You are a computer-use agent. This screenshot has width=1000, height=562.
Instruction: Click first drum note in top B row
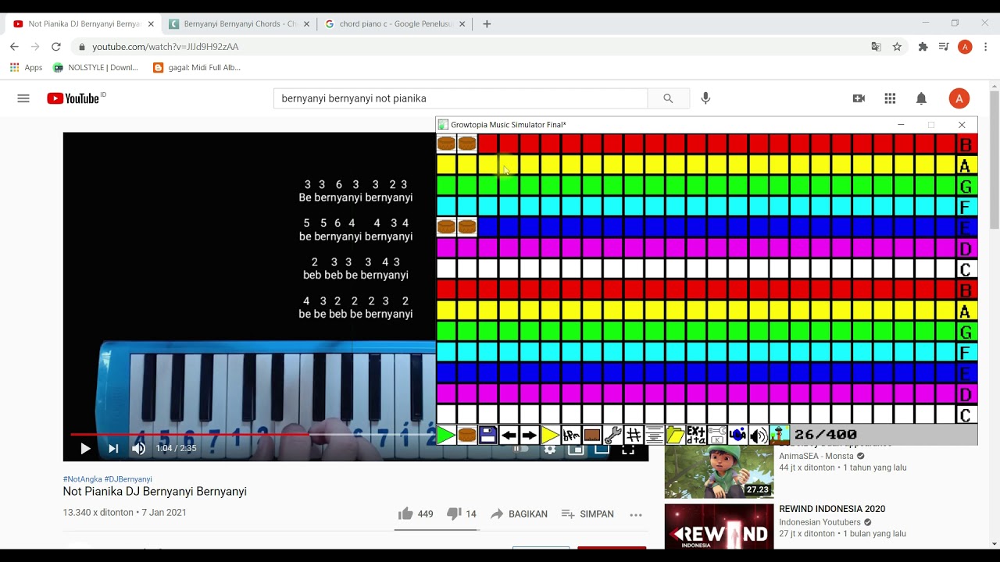(x=446, y=144)
